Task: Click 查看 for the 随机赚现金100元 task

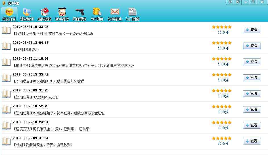Action: (x=252, y=125)
